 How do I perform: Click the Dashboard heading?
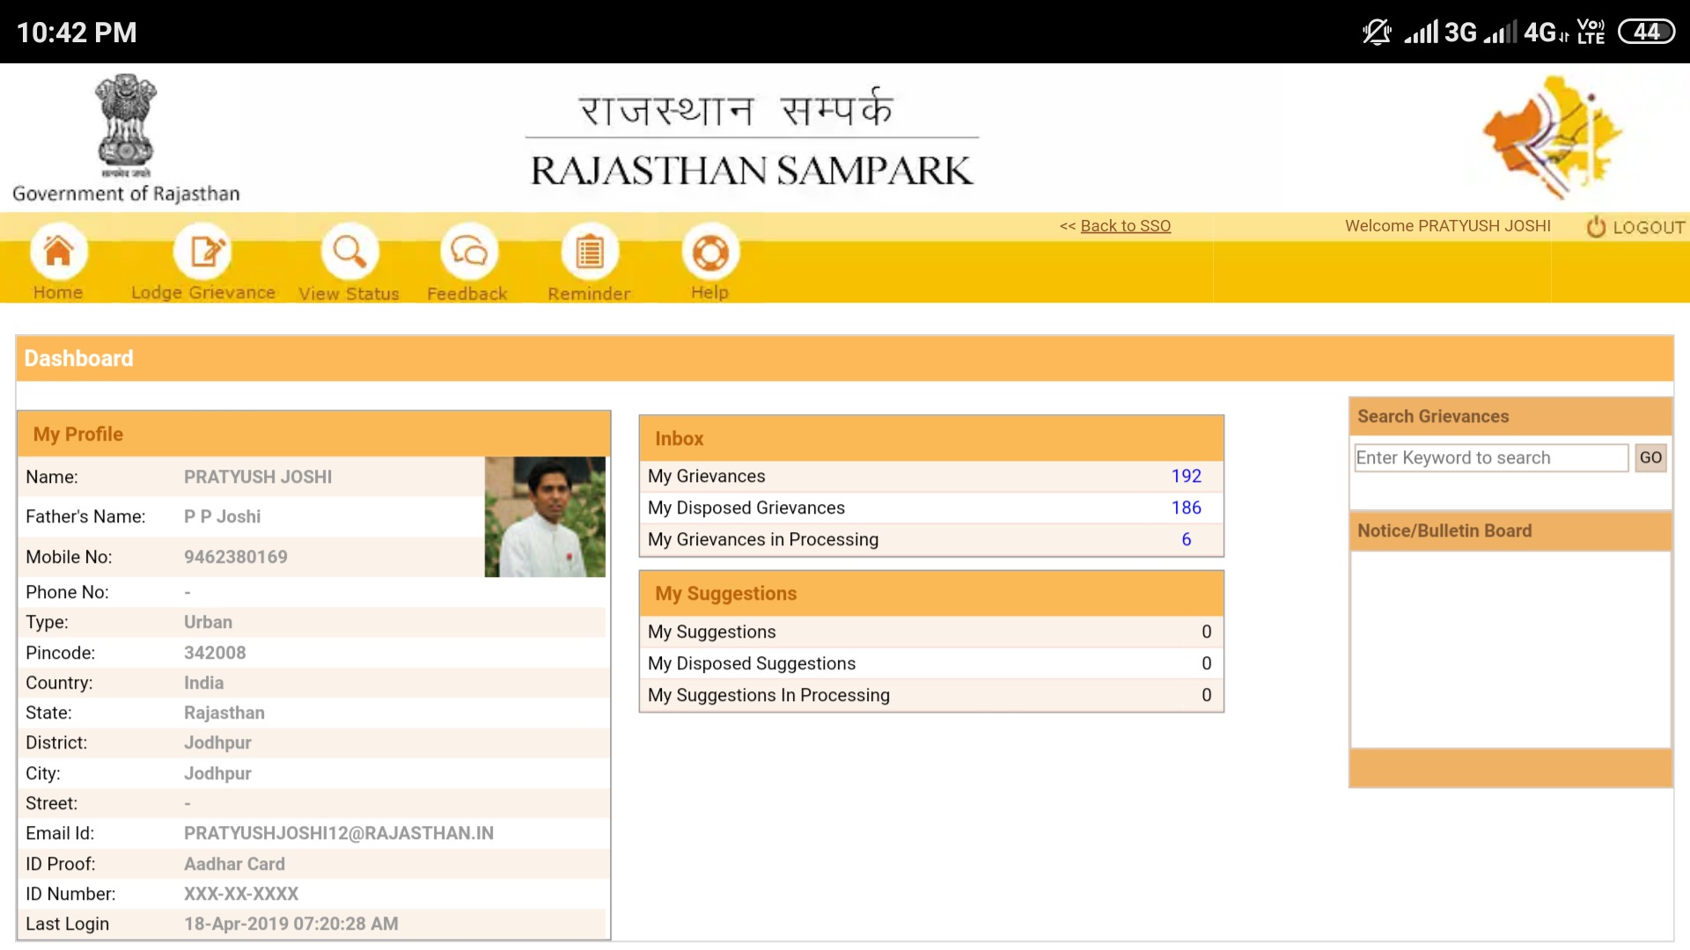78,358
